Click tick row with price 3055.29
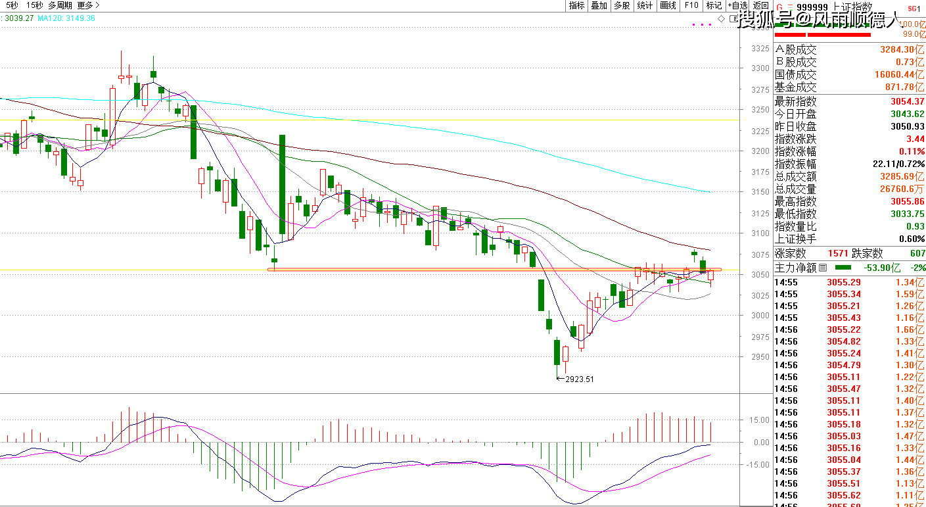This screenshot has width=926, height=507. [850, 282]
